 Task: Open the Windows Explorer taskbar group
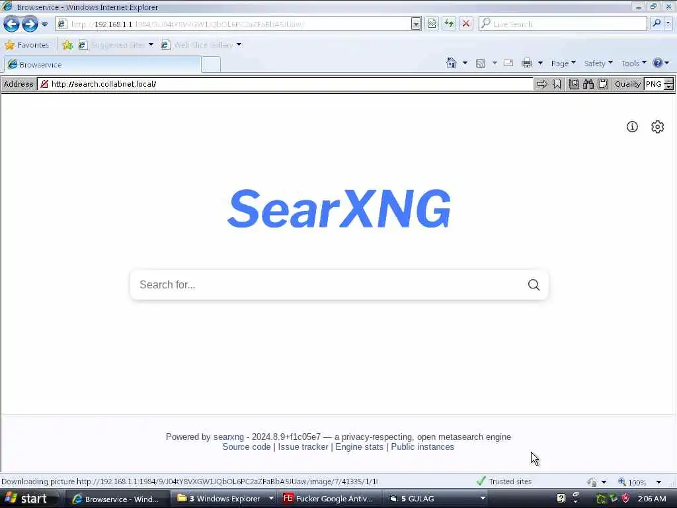(226, 499)
